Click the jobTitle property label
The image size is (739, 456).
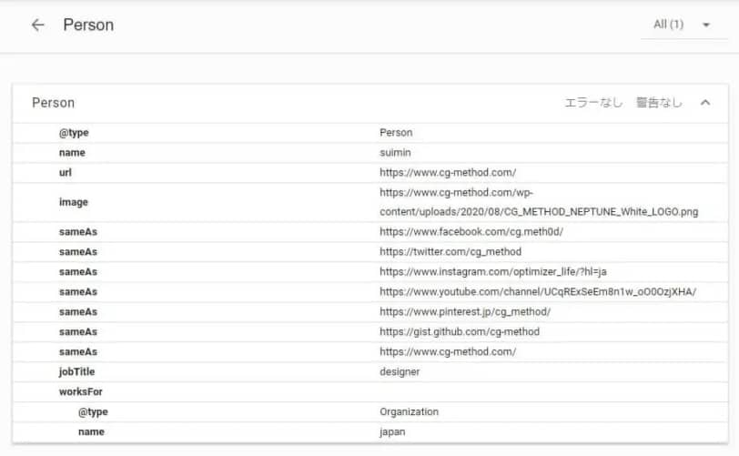coord(76,371)
